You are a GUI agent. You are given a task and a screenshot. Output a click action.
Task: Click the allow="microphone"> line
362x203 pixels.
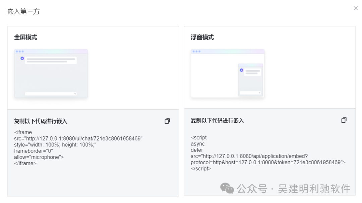[39, 157]
